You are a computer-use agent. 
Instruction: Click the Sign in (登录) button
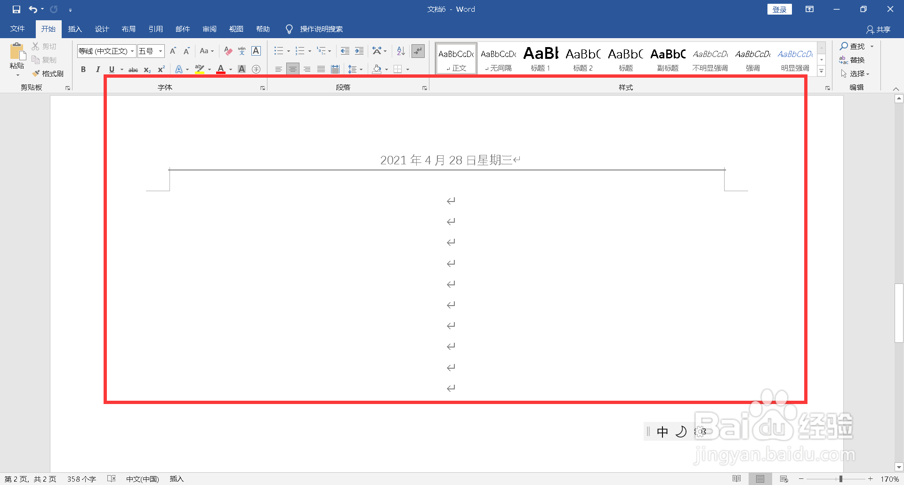pos(779,9)
